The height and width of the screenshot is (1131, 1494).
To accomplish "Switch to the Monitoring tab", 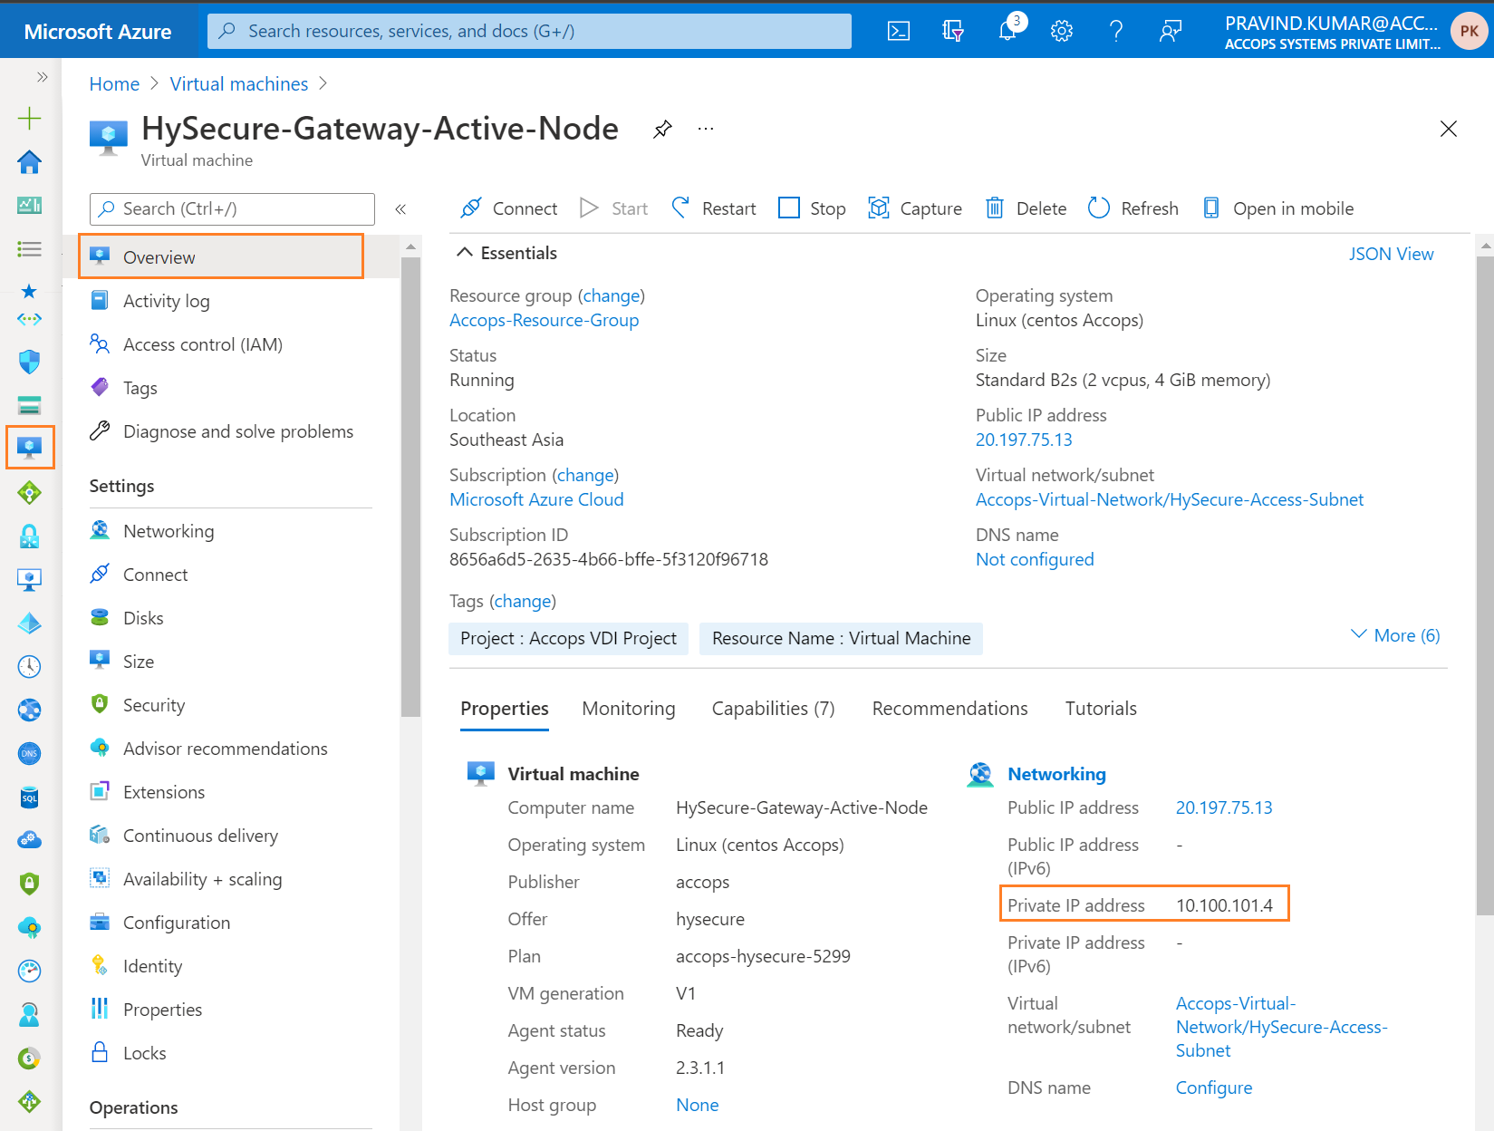I will [629, 709].
